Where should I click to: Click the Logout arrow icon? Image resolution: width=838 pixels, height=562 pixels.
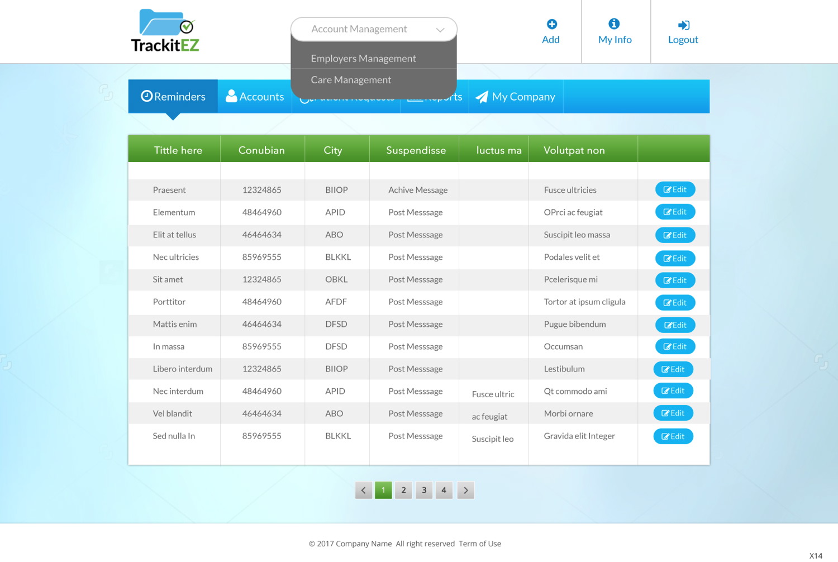(683, 25)
